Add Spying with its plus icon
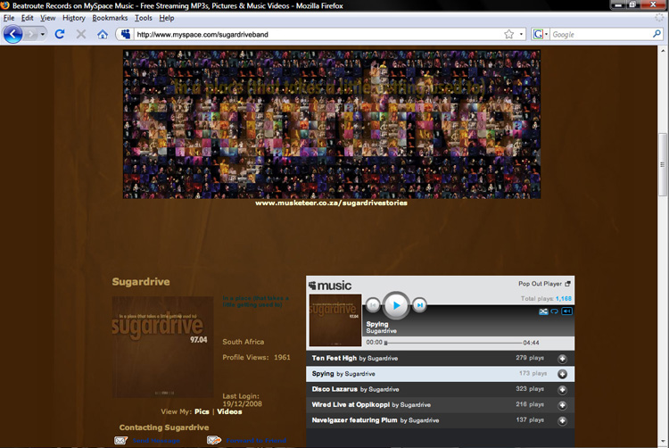 point(562,374)
